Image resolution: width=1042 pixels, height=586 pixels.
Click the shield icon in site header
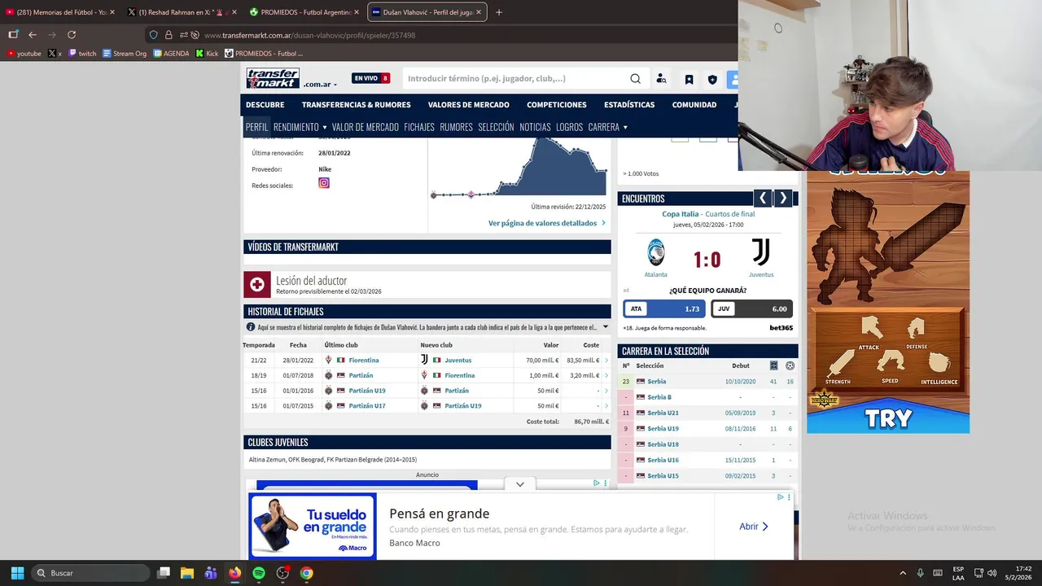[x=712, y=79]
